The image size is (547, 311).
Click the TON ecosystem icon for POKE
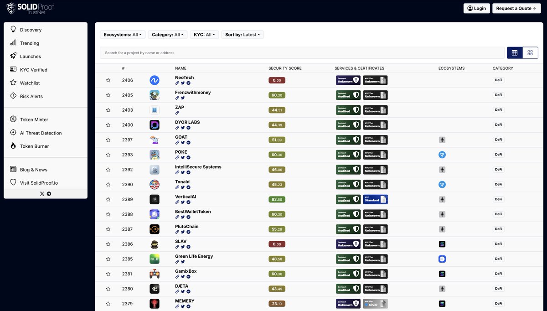442,155
